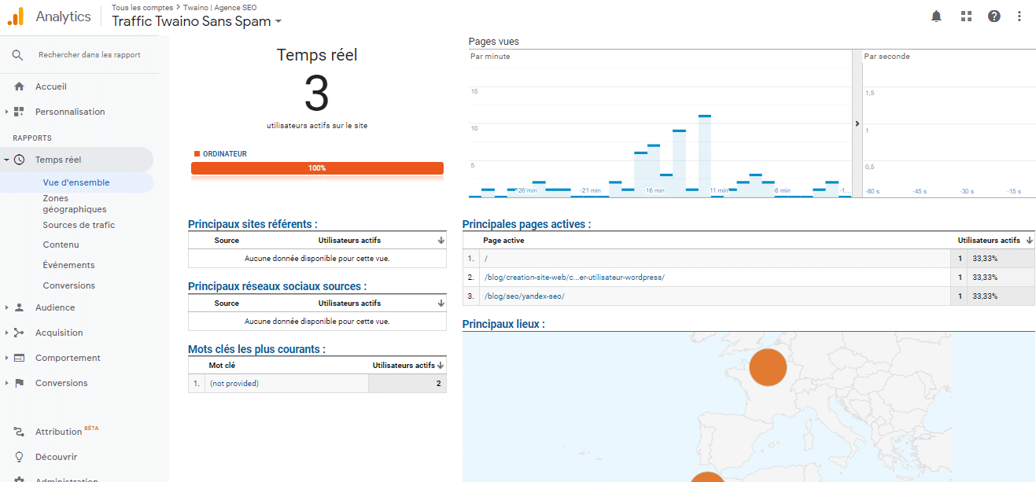Viewport: 1036px width, 482px height.
Task: Open the er-utilisateur-wordpress active page row
Action: tap(748, 278)
